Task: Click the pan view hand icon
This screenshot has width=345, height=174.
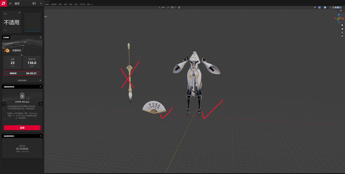Action: [342, 29]
